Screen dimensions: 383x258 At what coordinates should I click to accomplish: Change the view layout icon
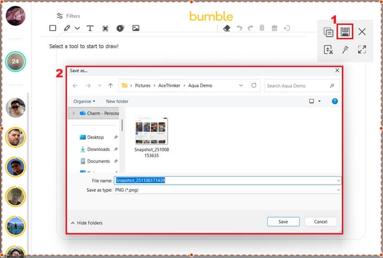[x=312, y=101]
